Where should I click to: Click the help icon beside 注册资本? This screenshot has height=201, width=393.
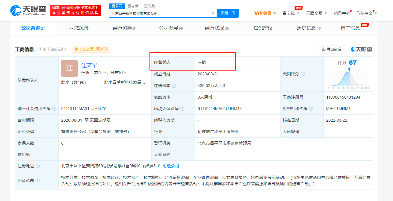click(x=174, y=86)
